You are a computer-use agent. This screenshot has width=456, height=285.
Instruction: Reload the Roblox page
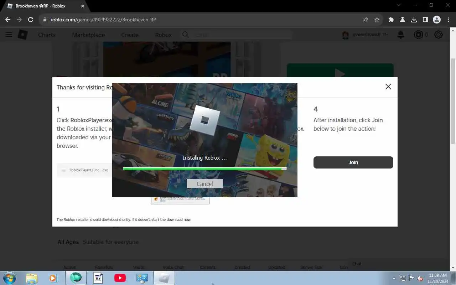(x=31, y=20)
